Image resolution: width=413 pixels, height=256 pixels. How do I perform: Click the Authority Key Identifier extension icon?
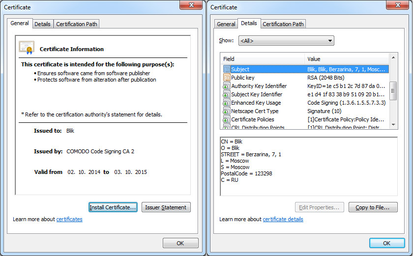(x=227, y=86)
